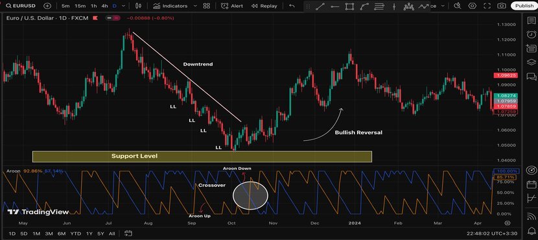Open the quick search icon
538x240 pixels.
(x=458, y=6)
